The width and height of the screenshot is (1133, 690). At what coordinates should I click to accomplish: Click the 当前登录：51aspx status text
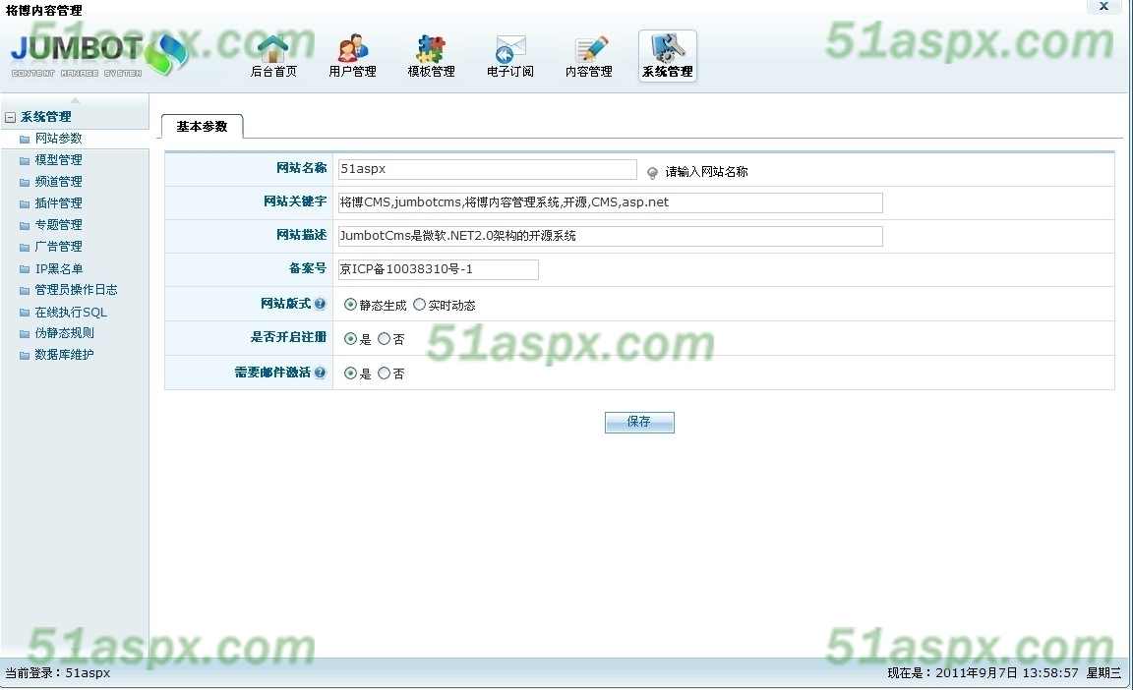pyautogui.click(x=58, y=672)
